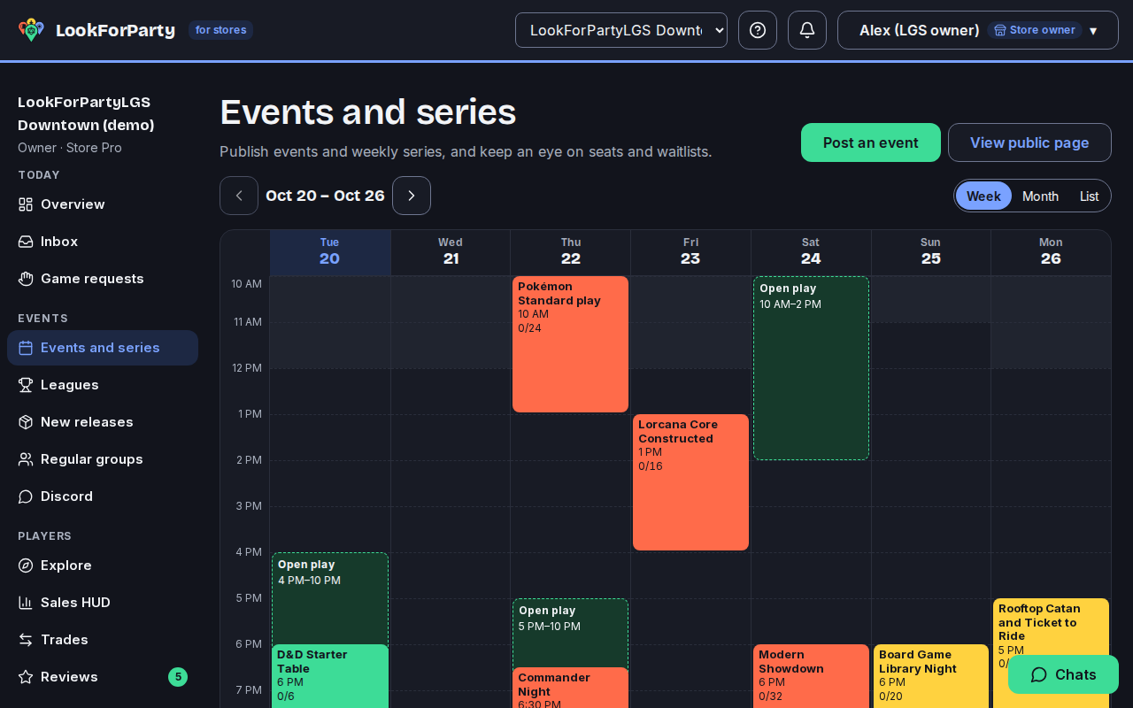Click the Explore compass icon
This screenshot has height=708, width=1133.
26,566
